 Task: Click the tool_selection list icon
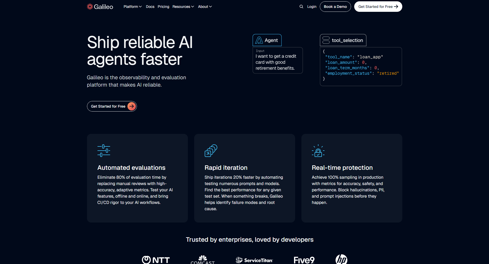326,40
